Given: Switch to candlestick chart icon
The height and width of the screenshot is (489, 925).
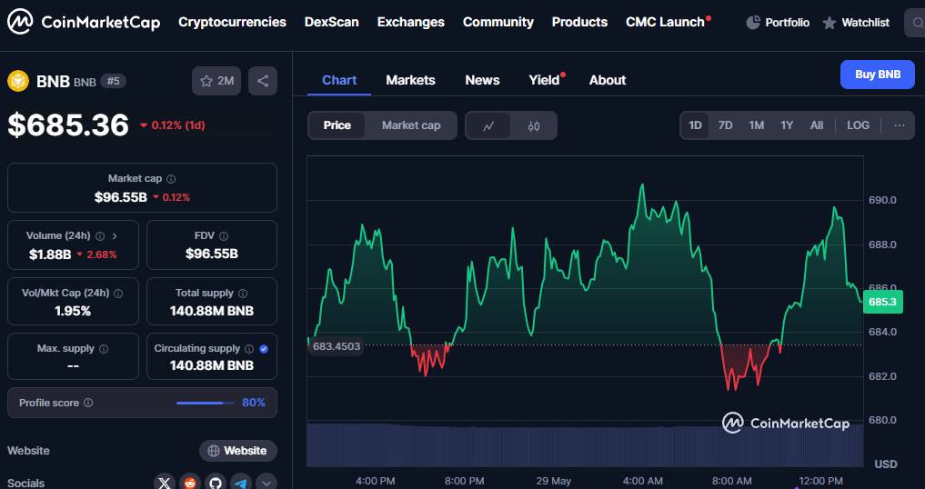Looking at the screenshot, I should tap(534, 125).
